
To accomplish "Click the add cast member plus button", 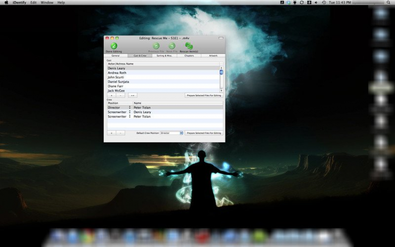I will click(x=112, y=95).
